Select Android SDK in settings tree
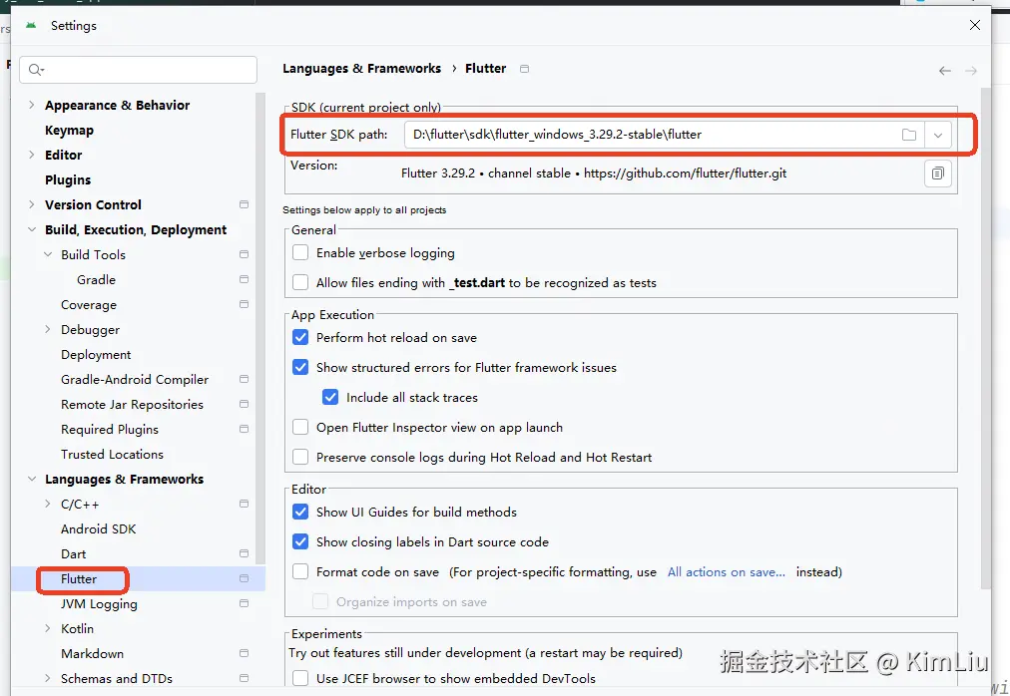The width and height of the screenshot is (1010, 696). (x=99, y=529)
